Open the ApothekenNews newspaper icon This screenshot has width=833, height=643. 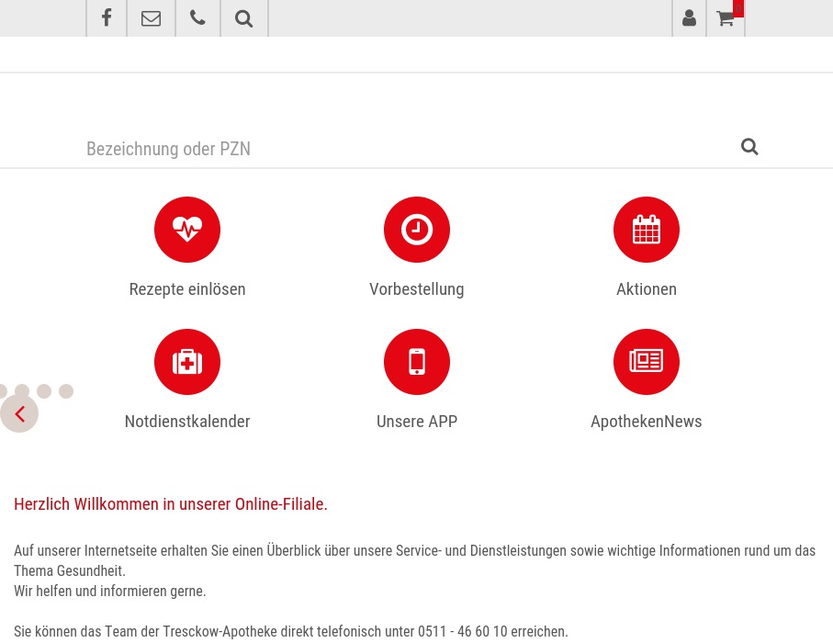tap(647, 362)
